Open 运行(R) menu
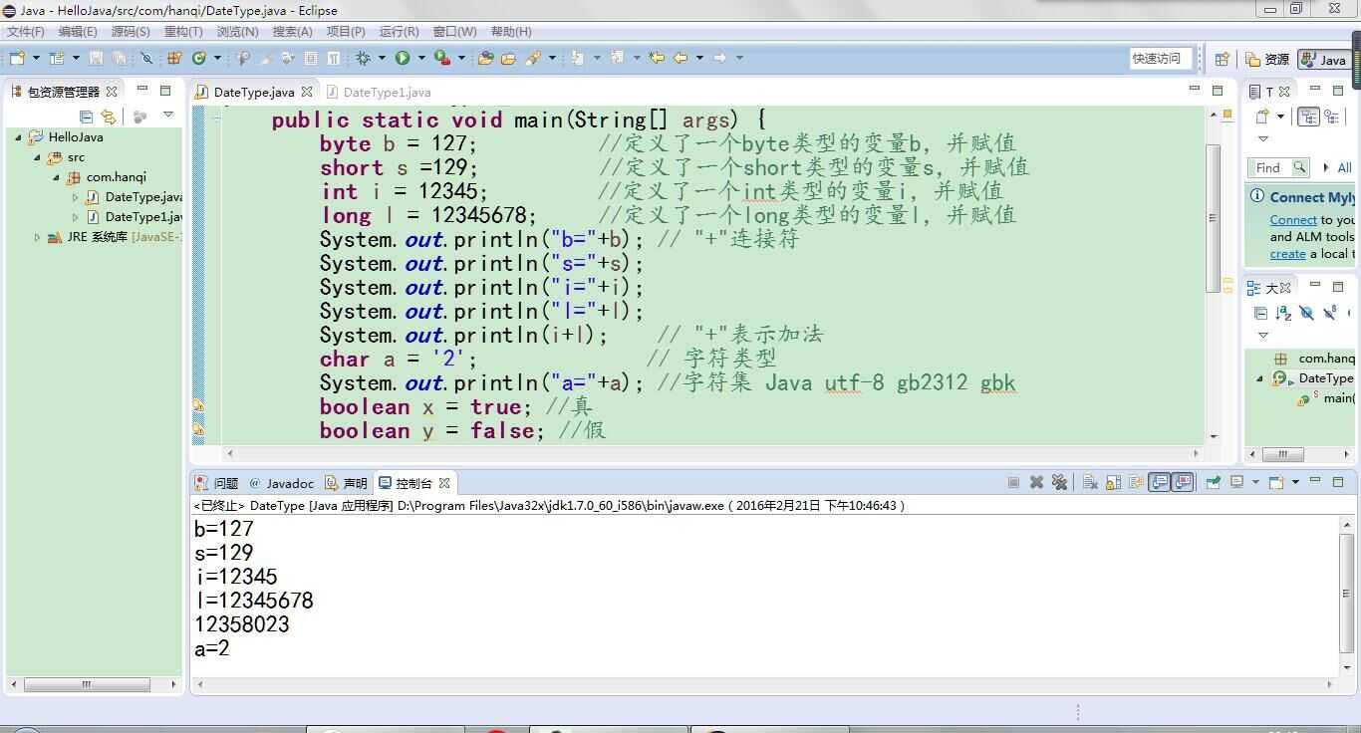The width and height of the screenshot is (1361, 733). pos(400,32)
